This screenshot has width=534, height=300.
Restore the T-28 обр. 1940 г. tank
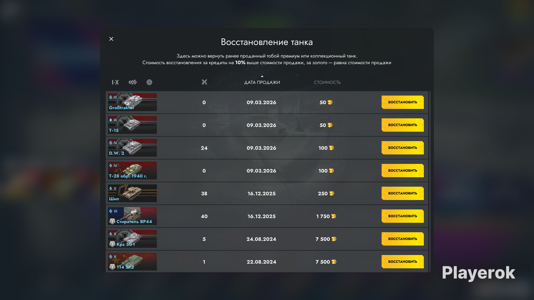402,171
